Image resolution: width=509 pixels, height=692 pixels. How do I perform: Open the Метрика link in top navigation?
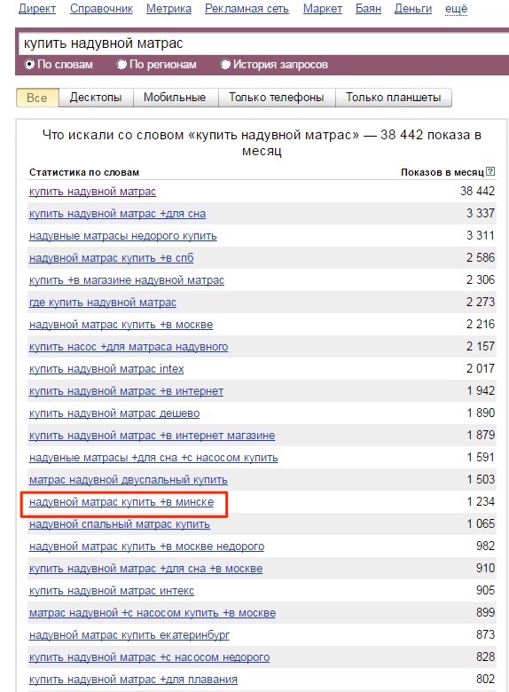169,8
